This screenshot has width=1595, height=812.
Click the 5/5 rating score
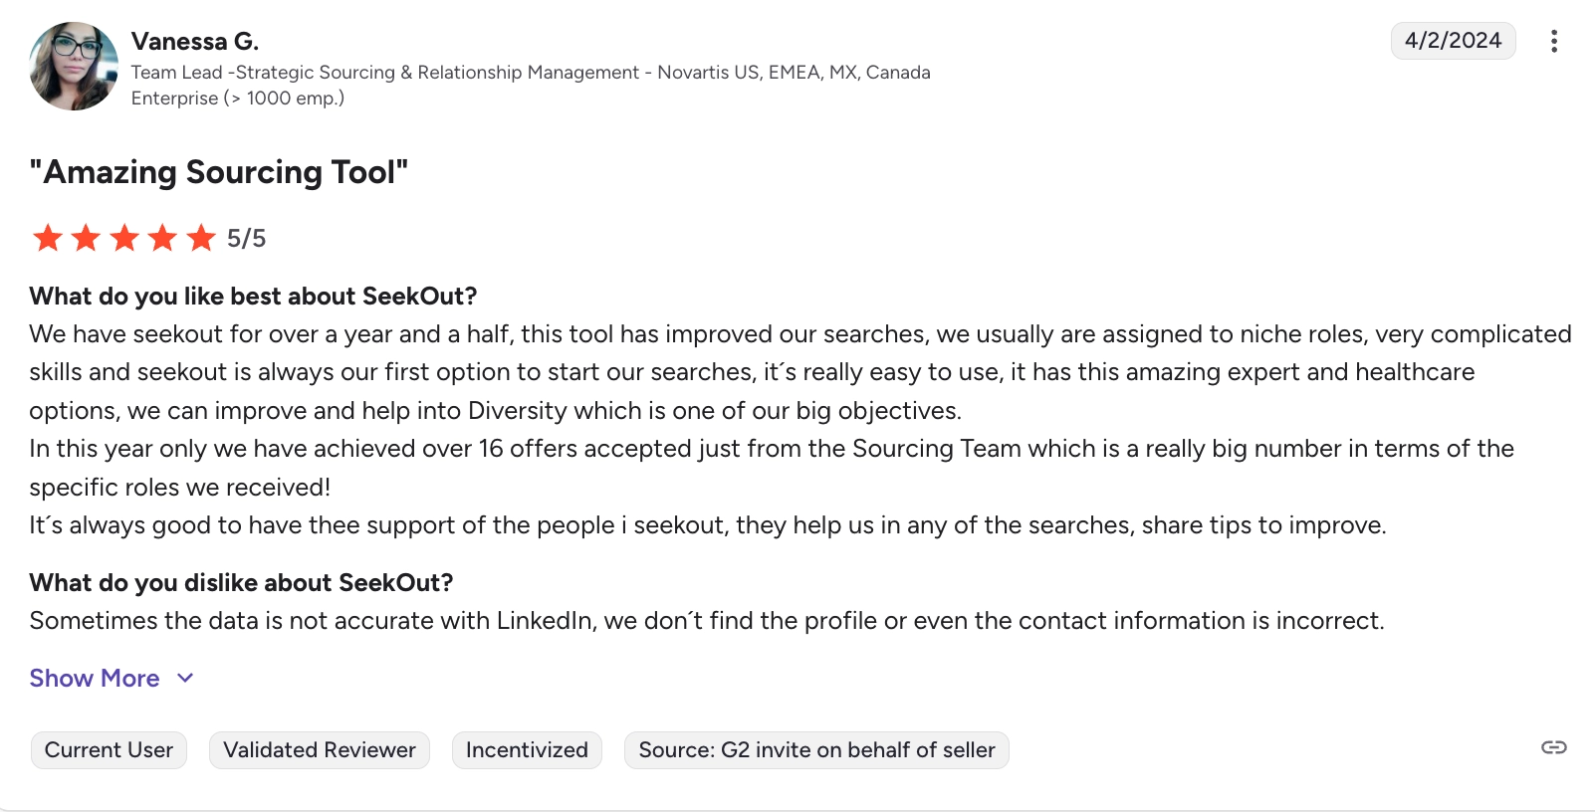point(246,239)
